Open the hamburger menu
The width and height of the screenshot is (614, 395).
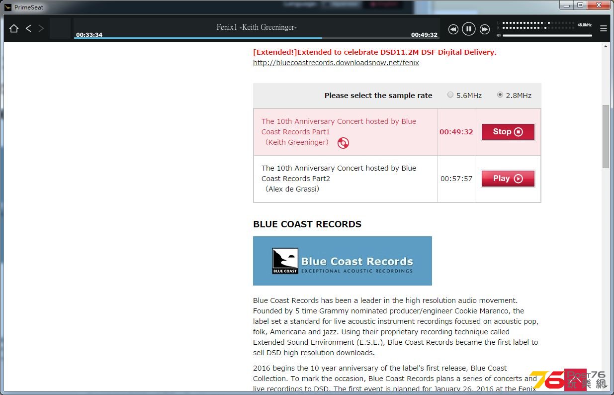coord(604,29)
